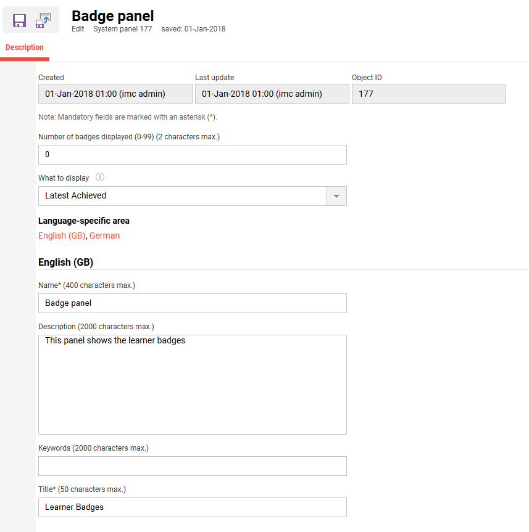Open the English (GB) language link

(x=62, y=235)
